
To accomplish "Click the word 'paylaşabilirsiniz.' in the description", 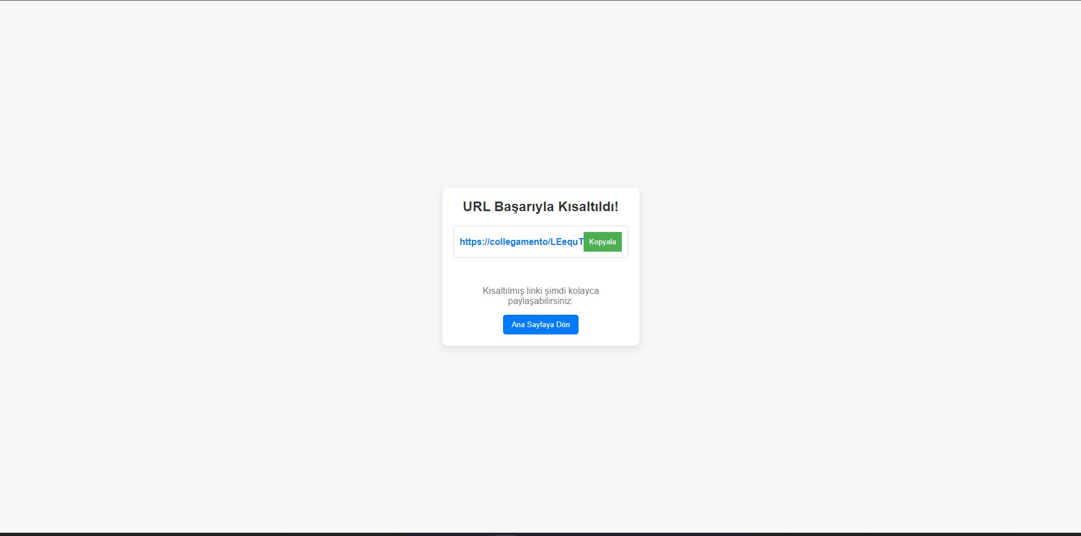I will tap(540, 301).
